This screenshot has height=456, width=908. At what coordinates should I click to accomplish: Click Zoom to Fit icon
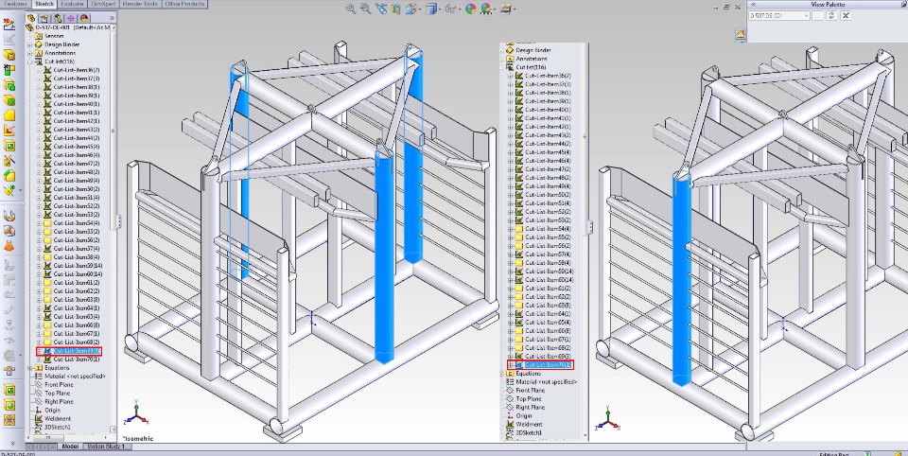click(351, 9)
